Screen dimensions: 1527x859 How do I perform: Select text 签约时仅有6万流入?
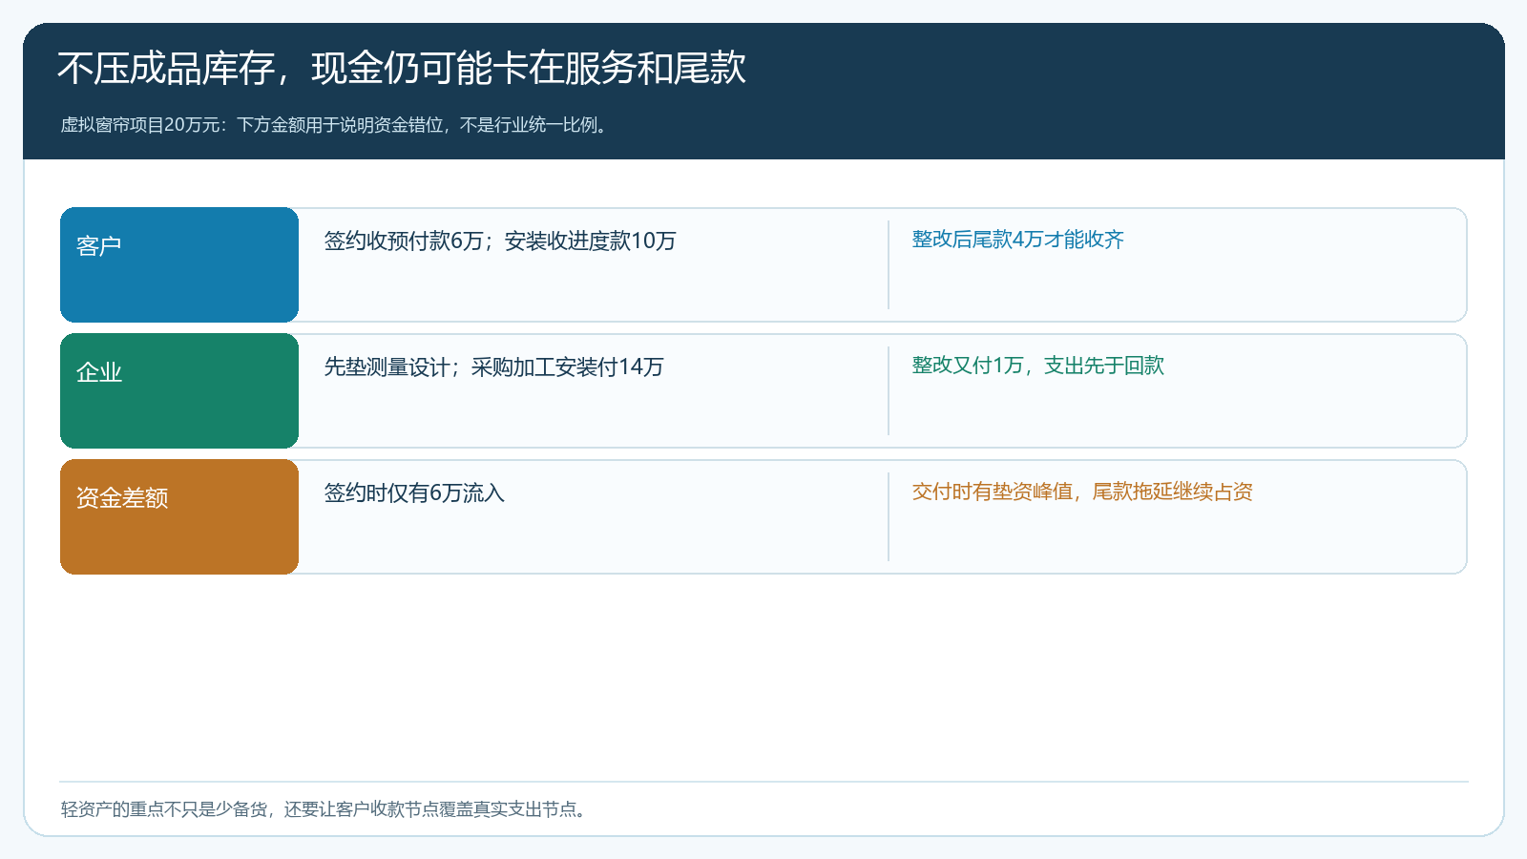click(414, 492)
